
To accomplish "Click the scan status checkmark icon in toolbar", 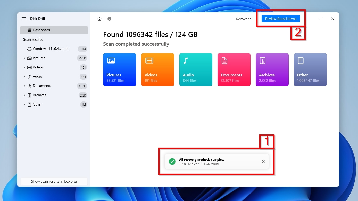I will click(x=110, y=19).
